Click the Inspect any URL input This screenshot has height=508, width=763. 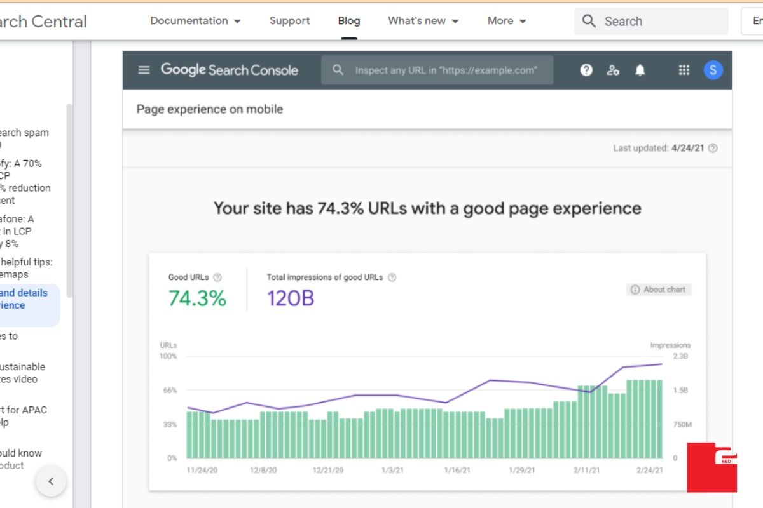click(437, 70)
